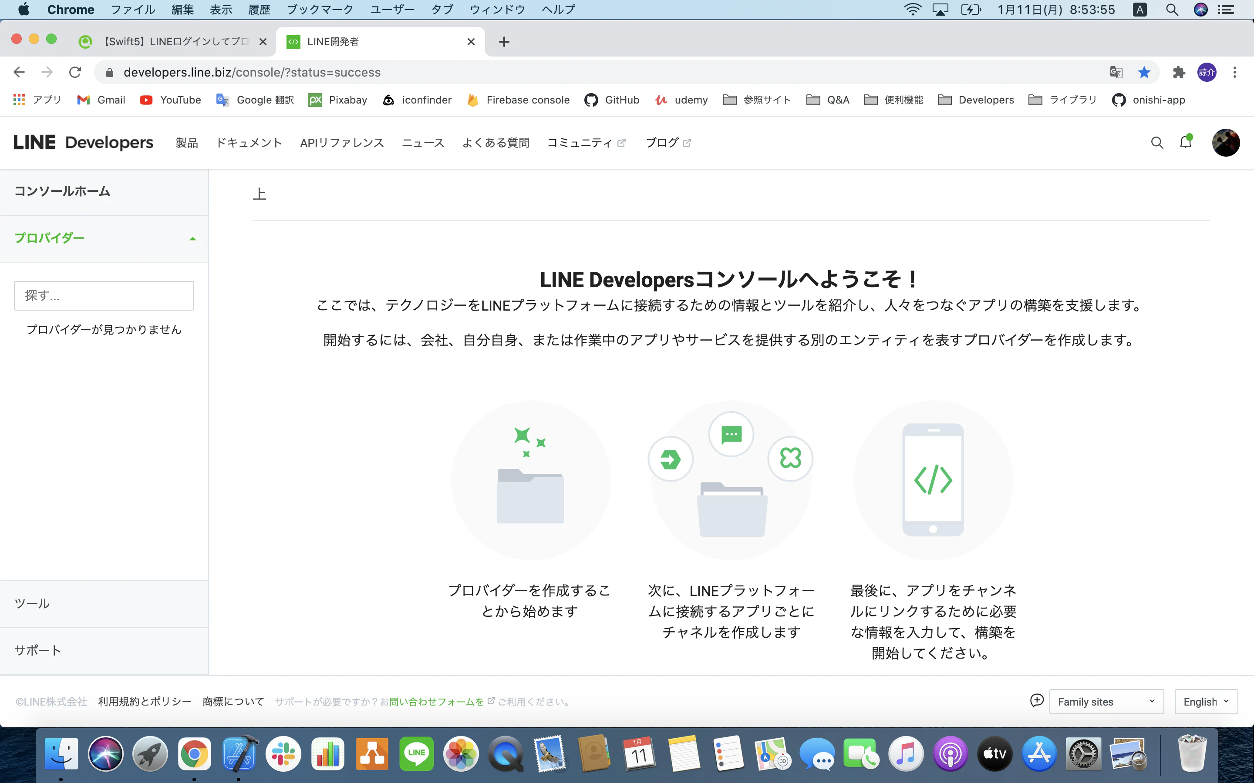Click the ドキュメント navigation item
This screenshot has height=783, width=1254.
point(249,142)
